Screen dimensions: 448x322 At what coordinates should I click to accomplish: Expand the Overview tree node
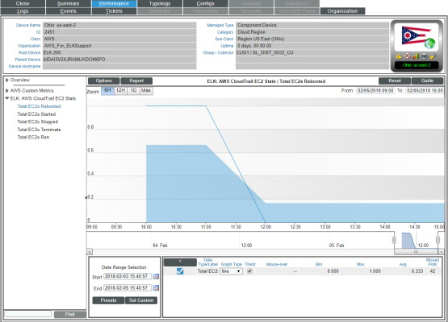pyautogui.click(x=6, y=80)
